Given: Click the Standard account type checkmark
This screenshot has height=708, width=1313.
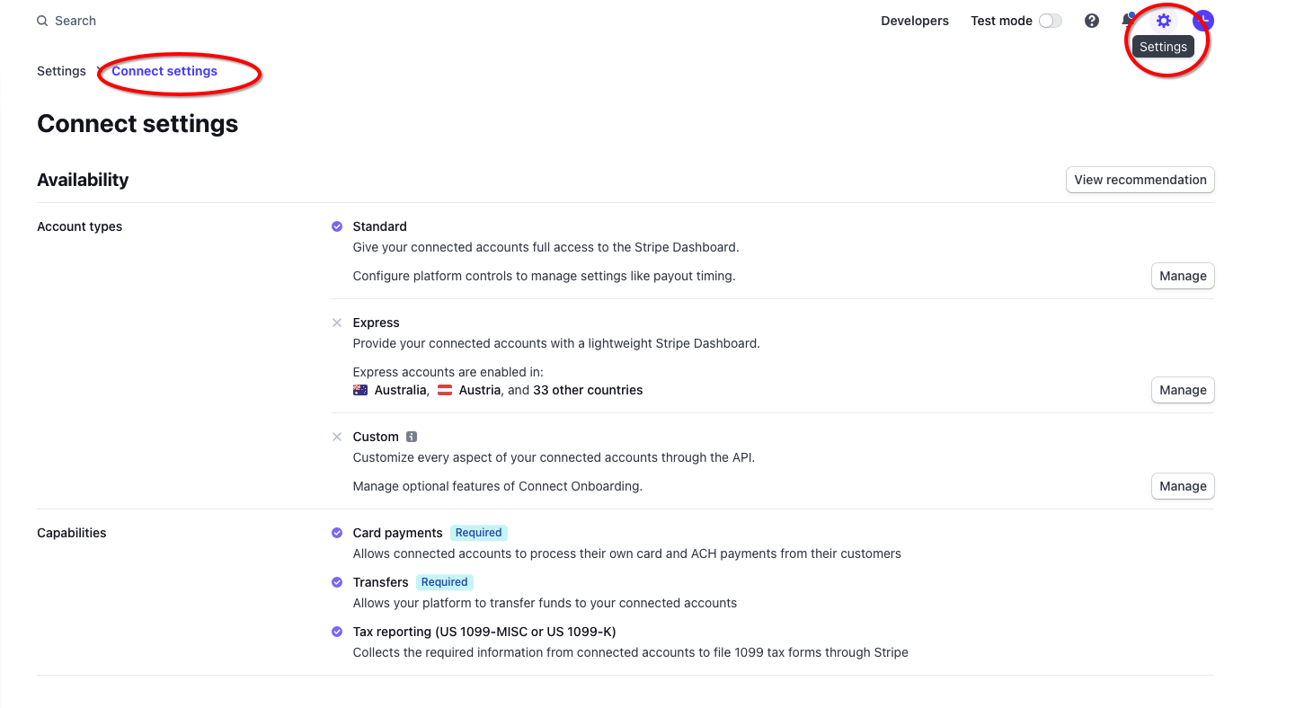Looking at the screenshot, I should click(x=337, y=226).
